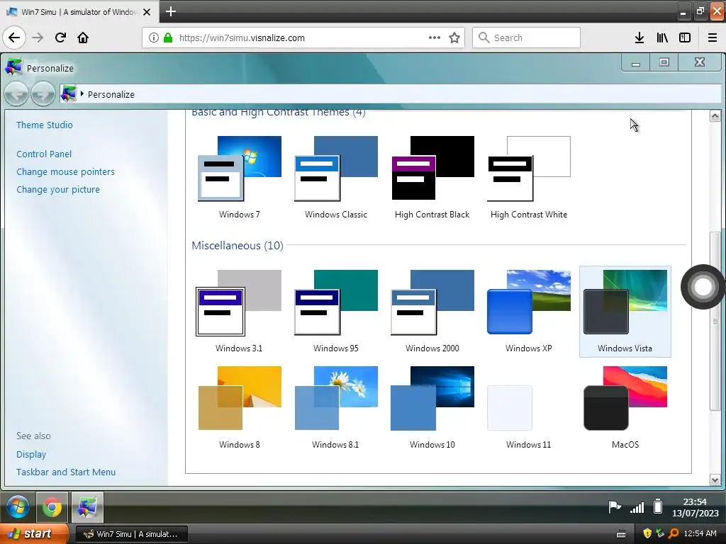Toggle the browser sidebar icon

(685, 38)
